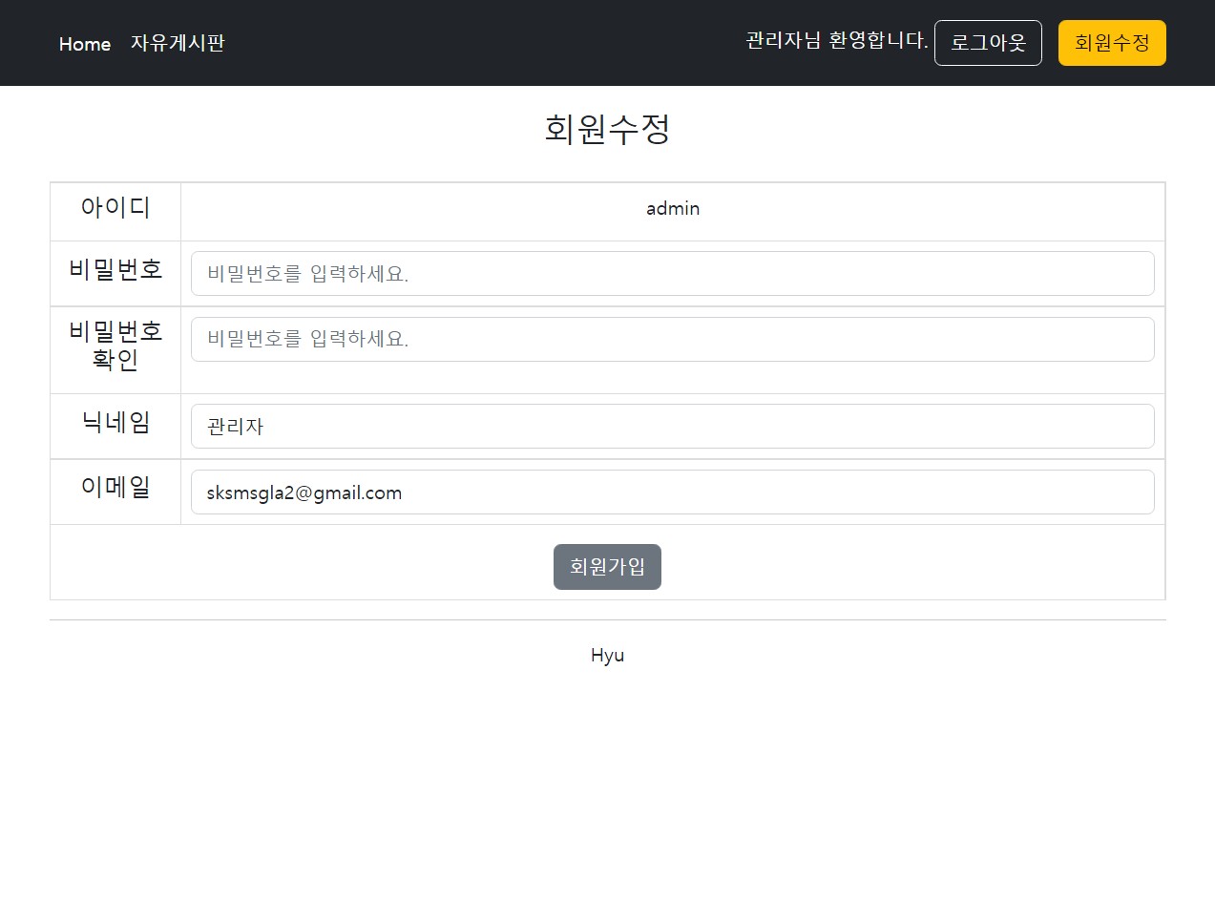Select the 비밀번호 확인 confirmation field
The width and height of the screenshot is (1215, 901).
[672, 339]
